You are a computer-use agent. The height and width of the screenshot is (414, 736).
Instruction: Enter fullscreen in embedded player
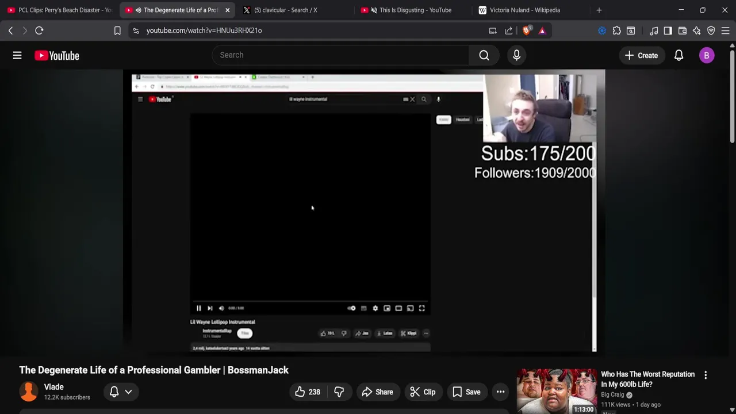tap(422, 308)
